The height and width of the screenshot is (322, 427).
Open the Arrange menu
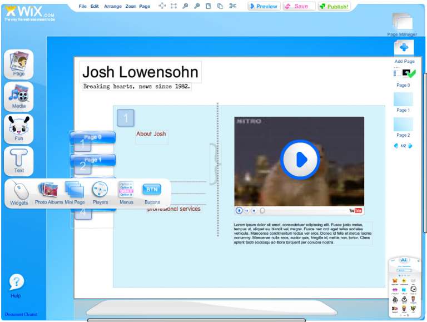coord(113,6)
